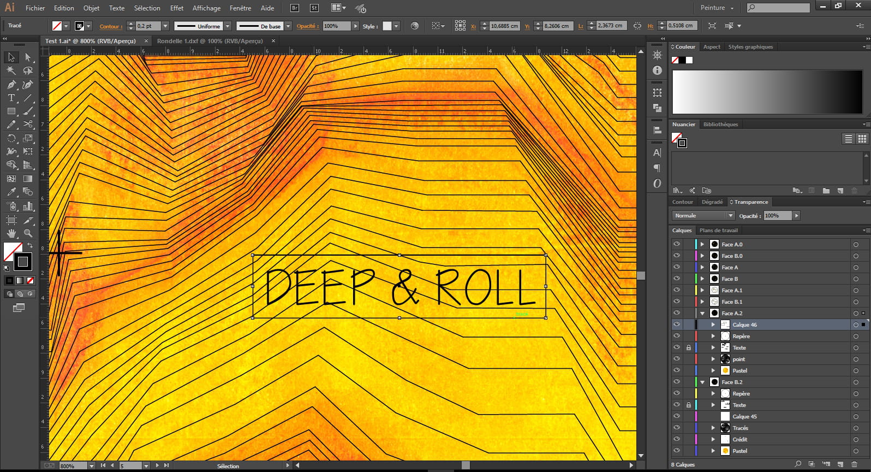Image resolution: width=871 pixels, height=472 pixels.
Task: Pick the Magic Wand tool
Action: coord(11,70)
